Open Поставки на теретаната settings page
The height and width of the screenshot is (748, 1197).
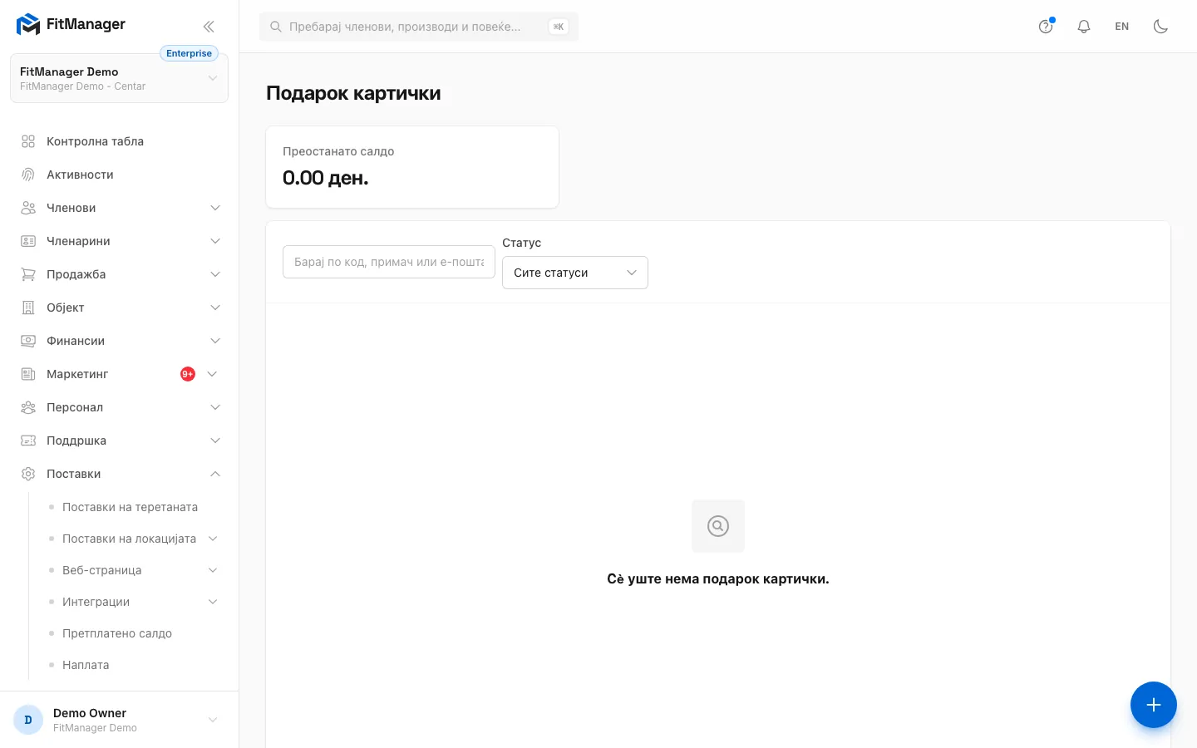pos(130,507)
